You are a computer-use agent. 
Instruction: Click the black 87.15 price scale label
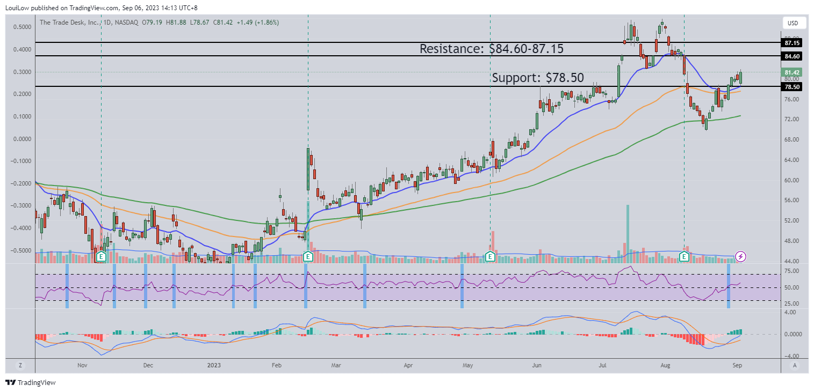792,42
